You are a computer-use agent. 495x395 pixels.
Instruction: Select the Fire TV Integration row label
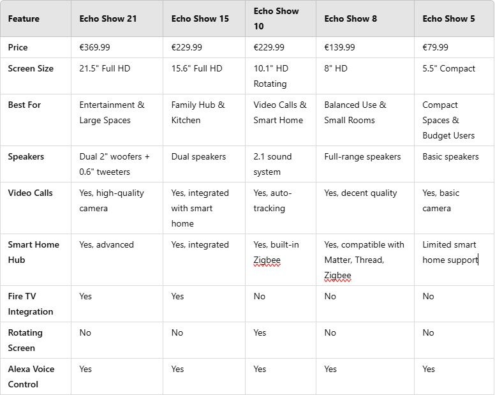tap(31, 304)
